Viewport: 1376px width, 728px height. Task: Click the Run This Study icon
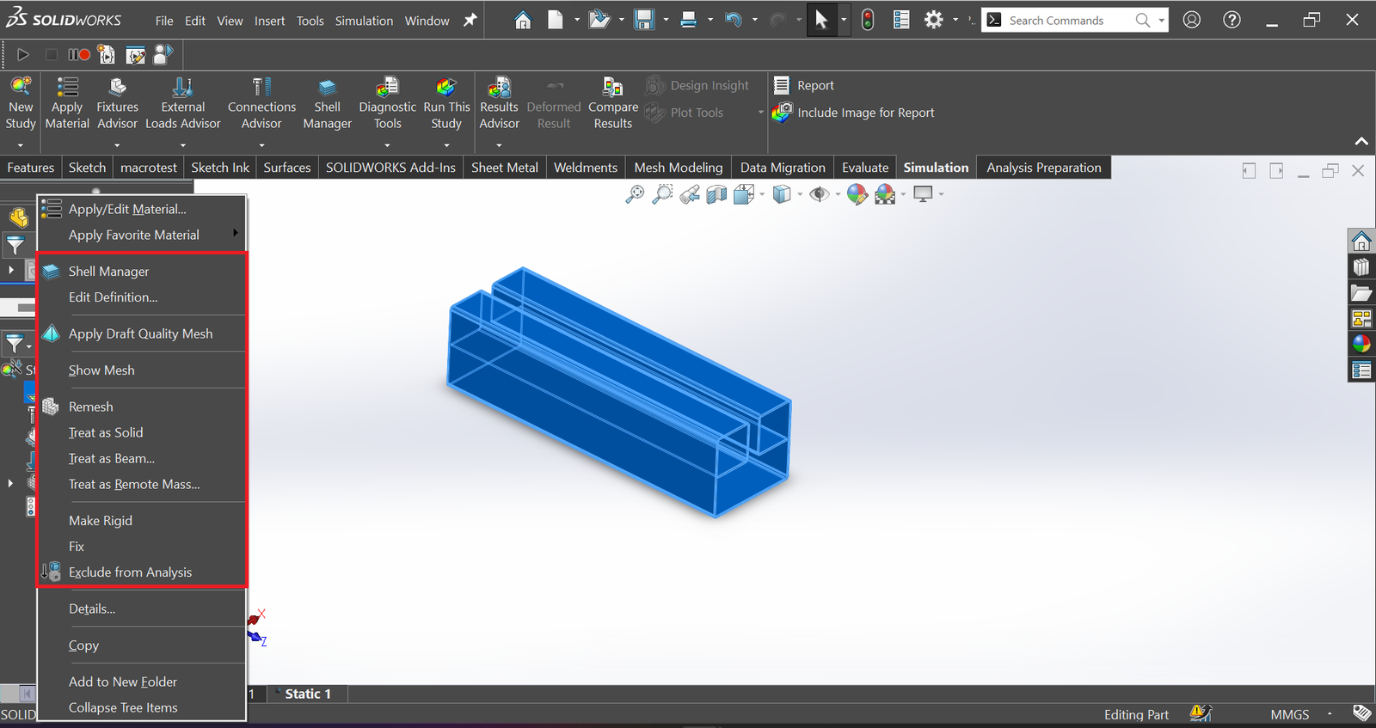[446, 88]
